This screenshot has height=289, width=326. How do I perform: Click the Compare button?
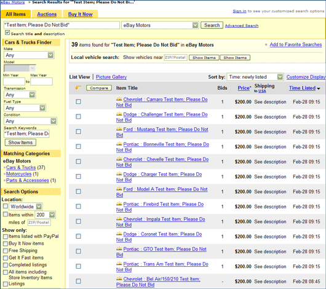coord(99,88)
